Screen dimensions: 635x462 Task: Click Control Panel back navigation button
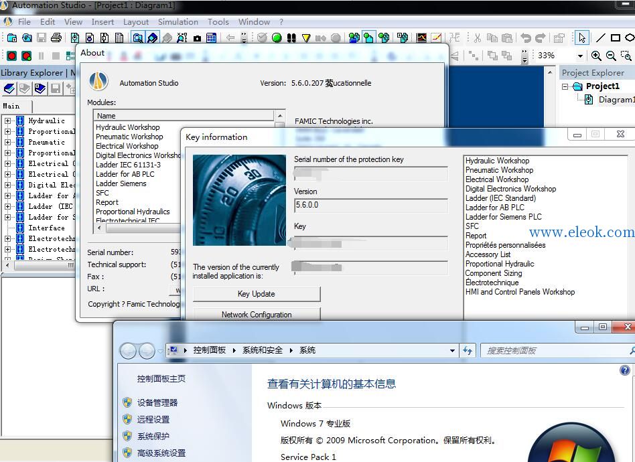tap(128, 351)
